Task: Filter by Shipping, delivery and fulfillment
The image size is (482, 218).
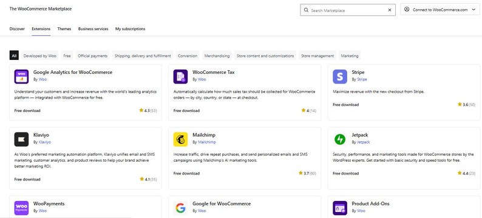Action: click(x=143, y=56)
